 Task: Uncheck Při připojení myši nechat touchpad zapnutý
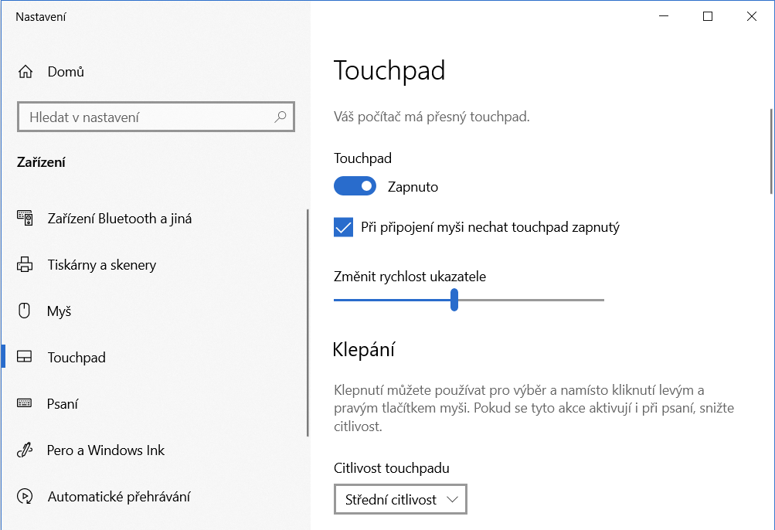pyautogui.click(x=343, y=227)
